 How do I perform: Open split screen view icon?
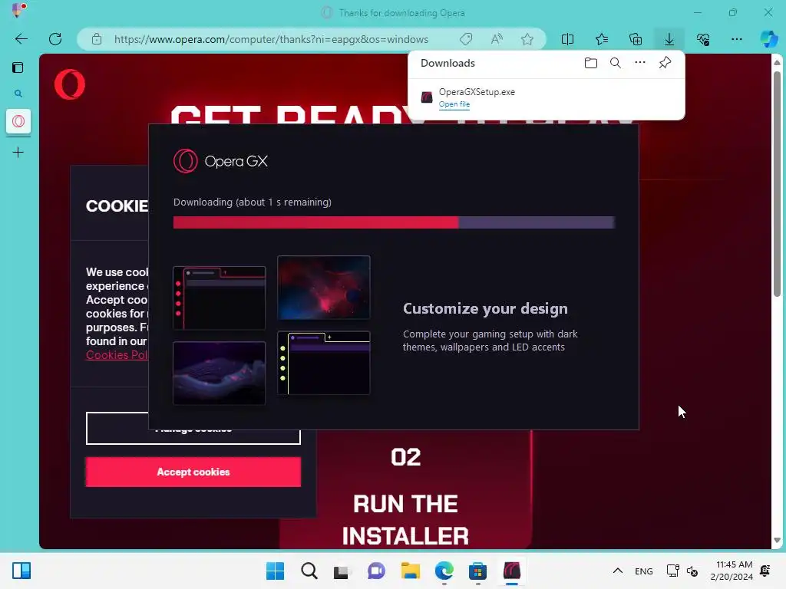click(x=567, y=39)
